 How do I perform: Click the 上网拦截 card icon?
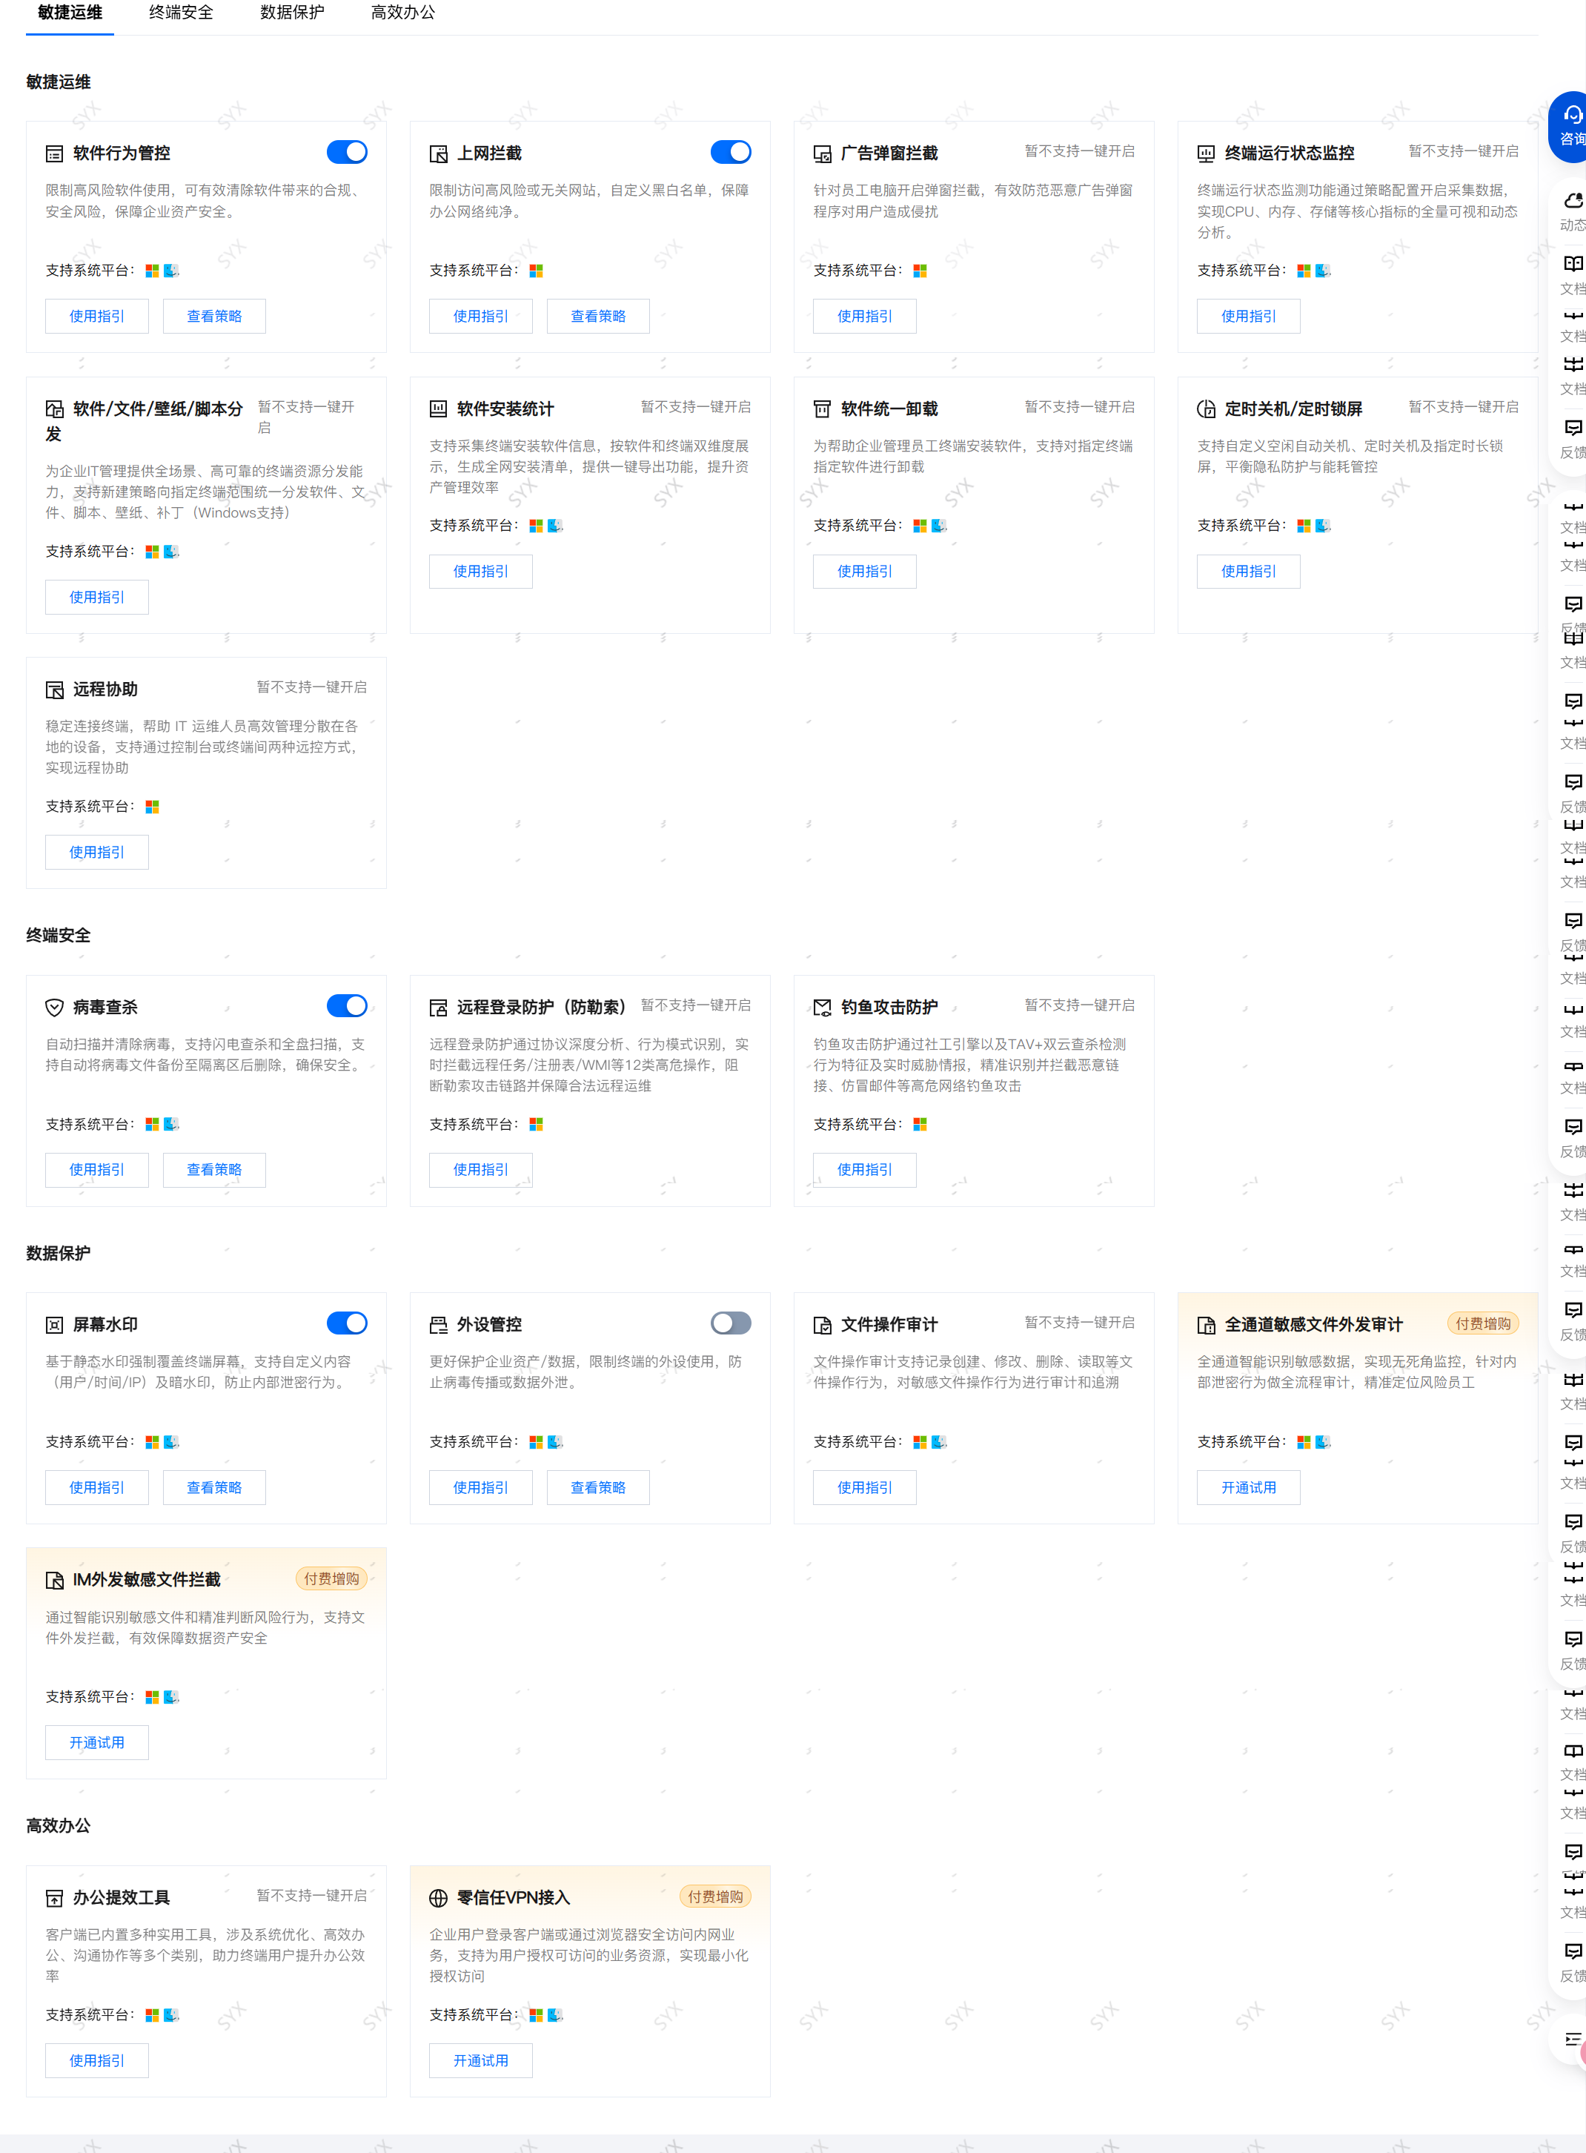(439, 153)
